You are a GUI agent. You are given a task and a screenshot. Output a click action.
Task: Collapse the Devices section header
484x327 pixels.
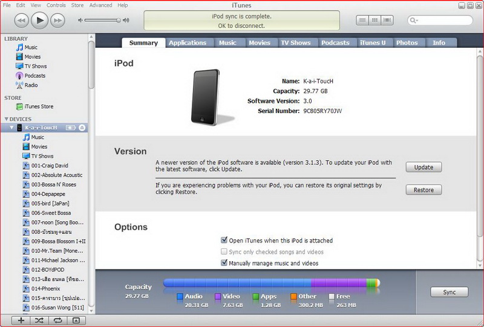click(x=7, y=119)
